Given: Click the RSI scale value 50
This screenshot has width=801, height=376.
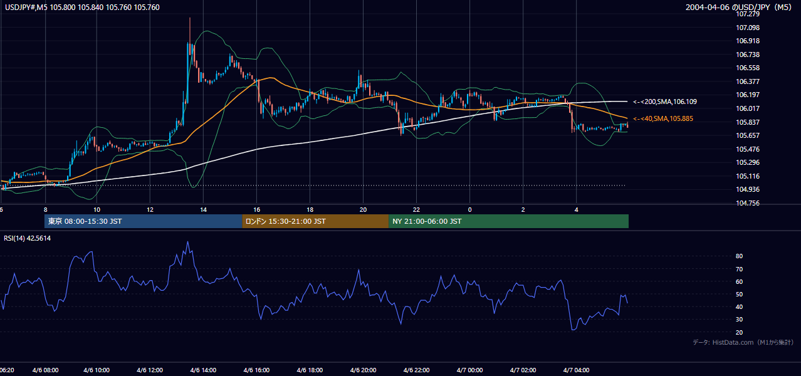Looking at the screenshot, I should click(x=739, y=294).
